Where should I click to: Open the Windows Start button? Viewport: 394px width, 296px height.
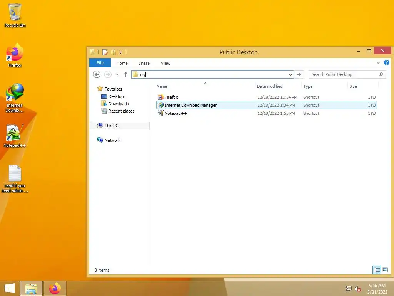[x=10, y=288]
